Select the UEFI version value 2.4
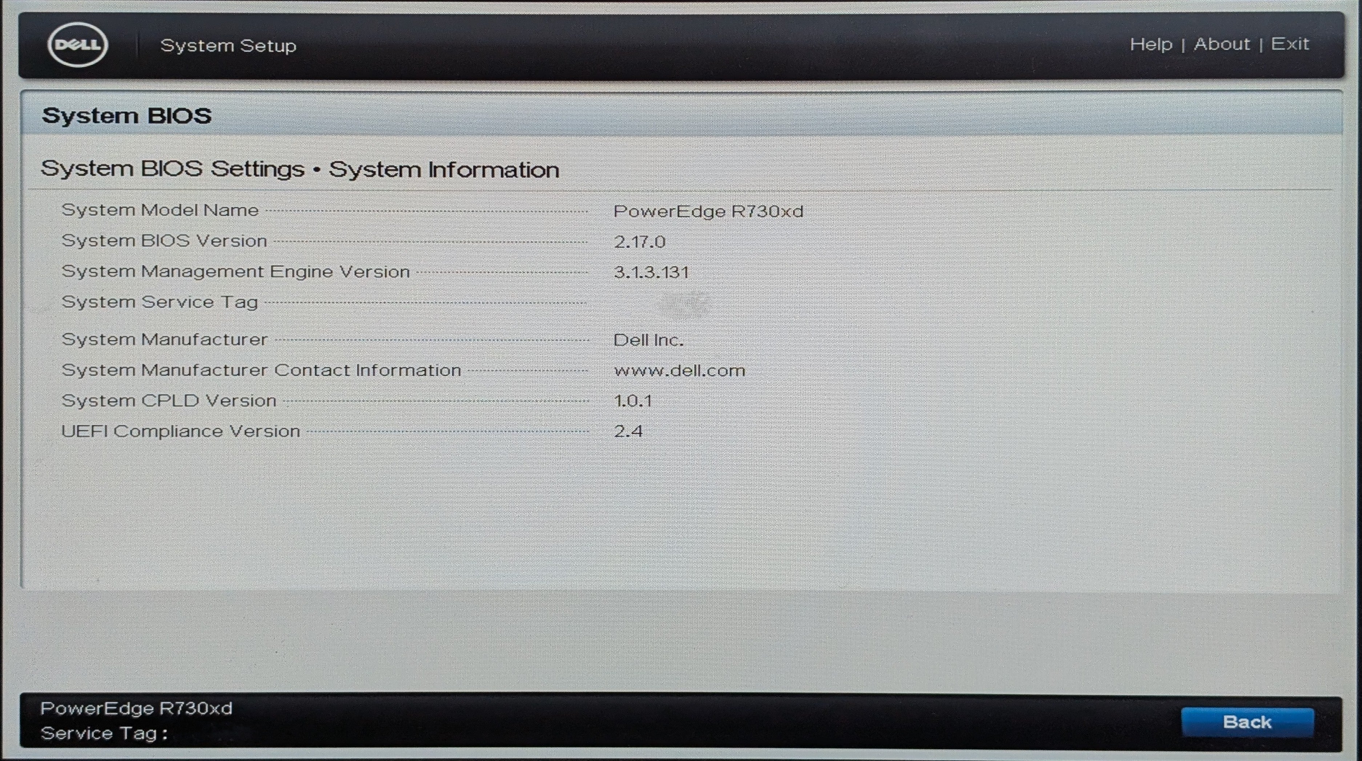 [x=628, y=432]
